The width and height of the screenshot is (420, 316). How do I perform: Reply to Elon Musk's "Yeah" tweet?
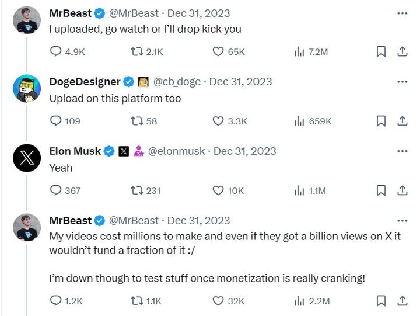(x=56, y=190)
